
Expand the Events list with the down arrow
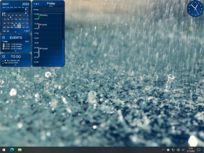[x=16, y=51]
